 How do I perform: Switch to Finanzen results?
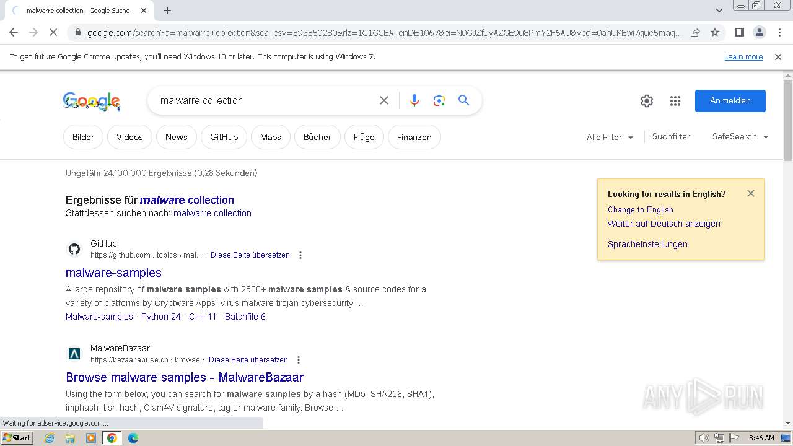(414, 137)
